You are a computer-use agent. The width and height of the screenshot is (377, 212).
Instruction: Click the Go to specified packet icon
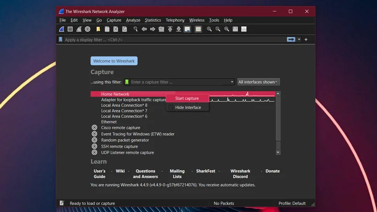coord(161,29)
